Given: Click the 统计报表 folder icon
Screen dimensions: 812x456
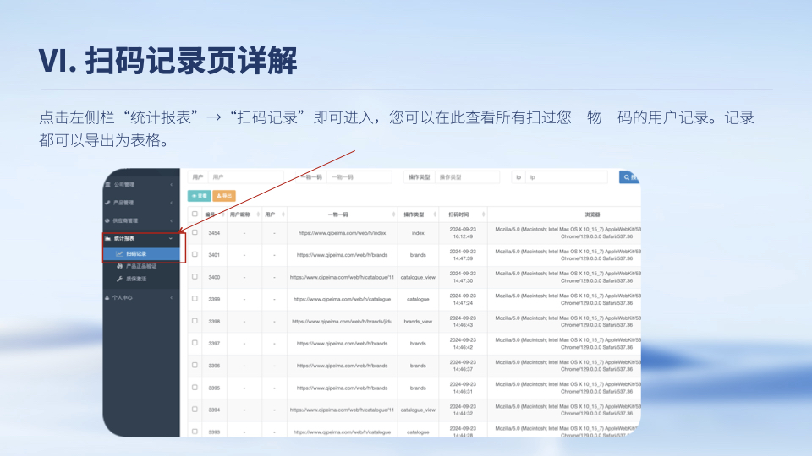Looking at the screenshot, I should 107,239.
